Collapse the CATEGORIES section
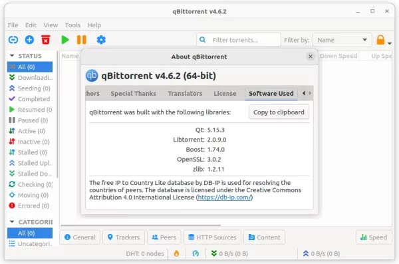399x264 pixels. 12,222
